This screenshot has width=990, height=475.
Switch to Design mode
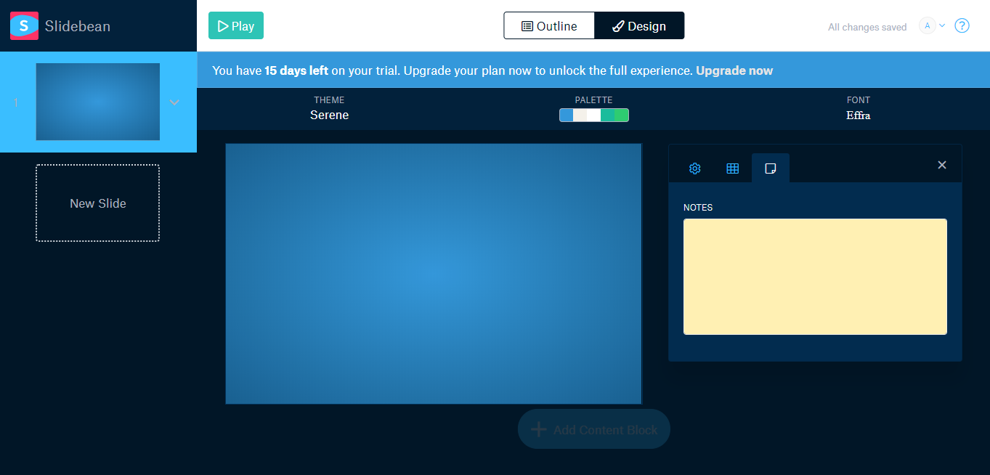point(639,26)
